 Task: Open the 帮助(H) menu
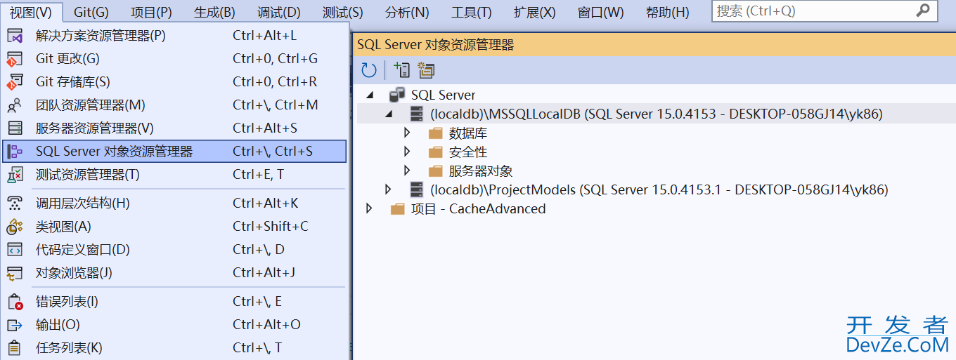(x=668, y=12)
